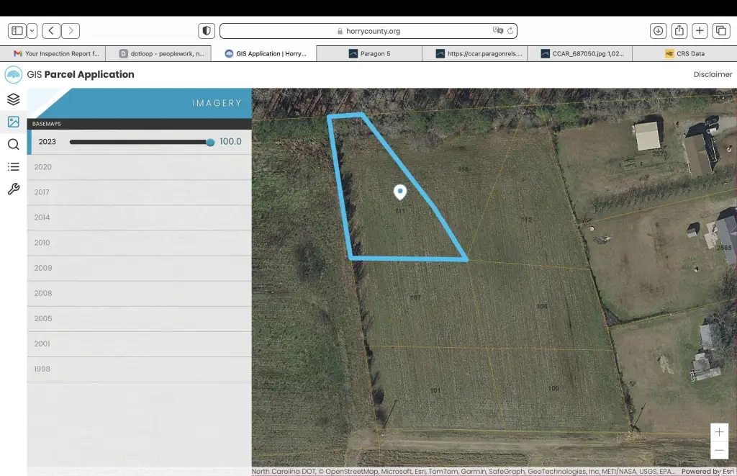Open the list/legend icon in sidebar
This screenshot has height=476, width=737.
pos(13,167)
